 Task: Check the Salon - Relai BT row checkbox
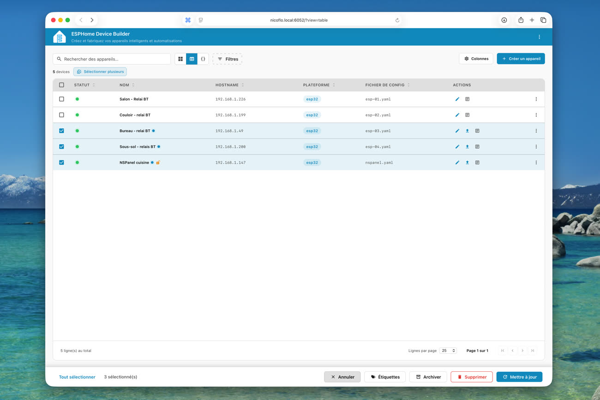(61, 99)
